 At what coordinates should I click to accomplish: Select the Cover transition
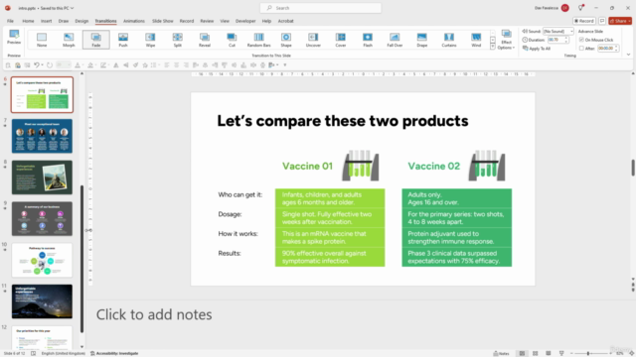point(340,40)
